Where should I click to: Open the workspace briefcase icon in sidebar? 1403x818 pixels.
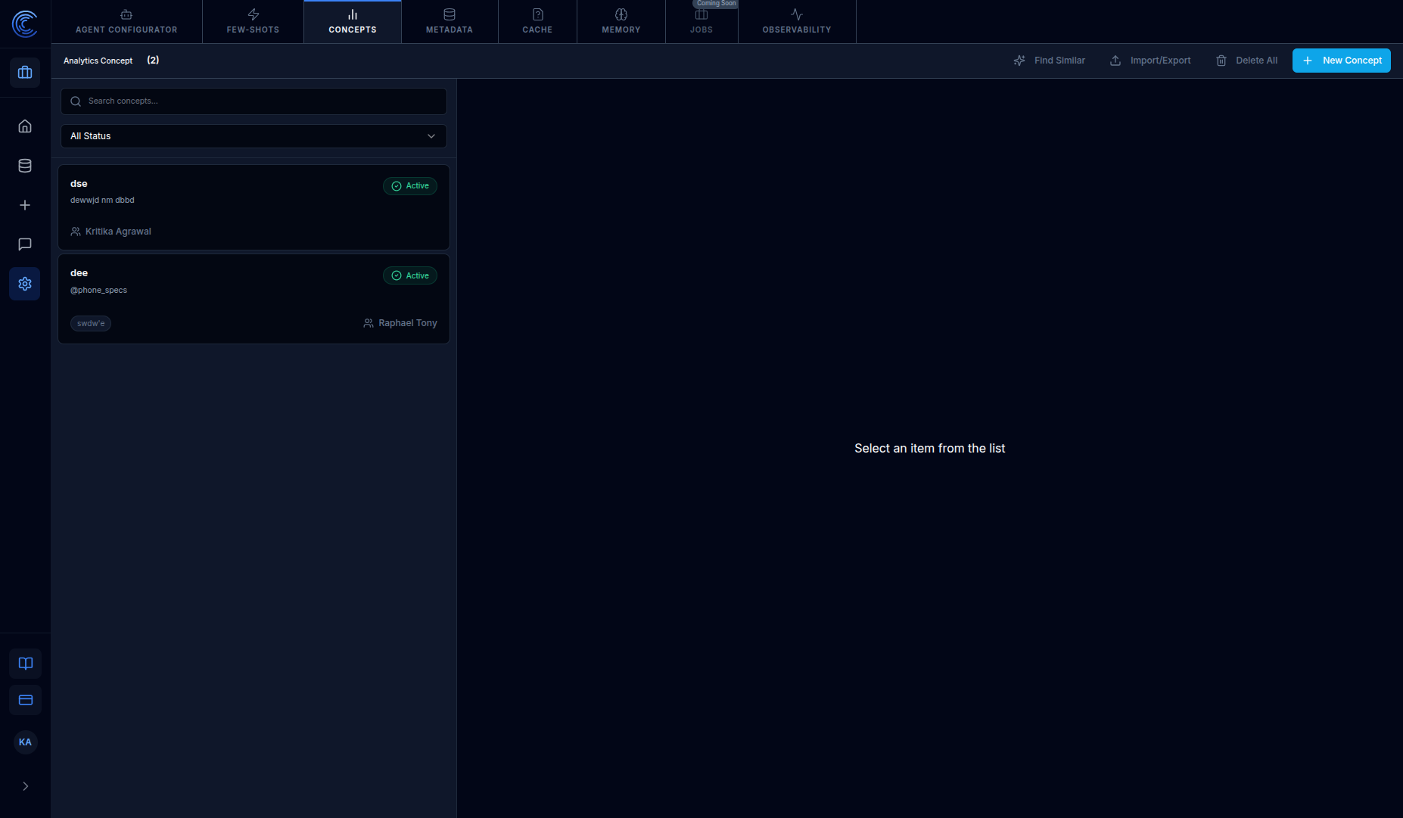[25, 73]
